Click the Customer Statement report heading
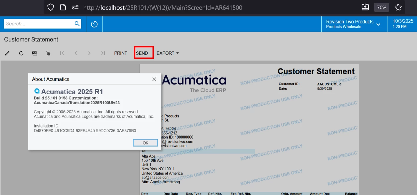The height and width of the screenshot is (195, 417). click(316, 71)
